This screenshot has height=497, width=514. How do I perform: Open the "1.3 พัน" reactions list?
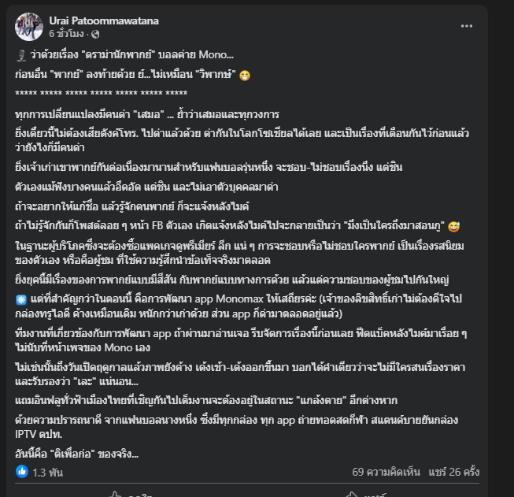(x=47, y=473)
